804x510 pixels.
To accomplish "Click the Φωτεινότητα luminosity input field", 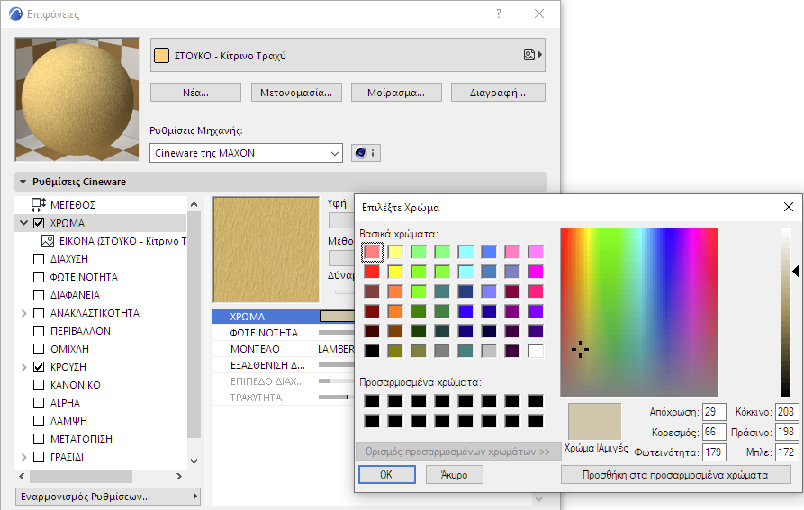I will (x=714, y=452).
